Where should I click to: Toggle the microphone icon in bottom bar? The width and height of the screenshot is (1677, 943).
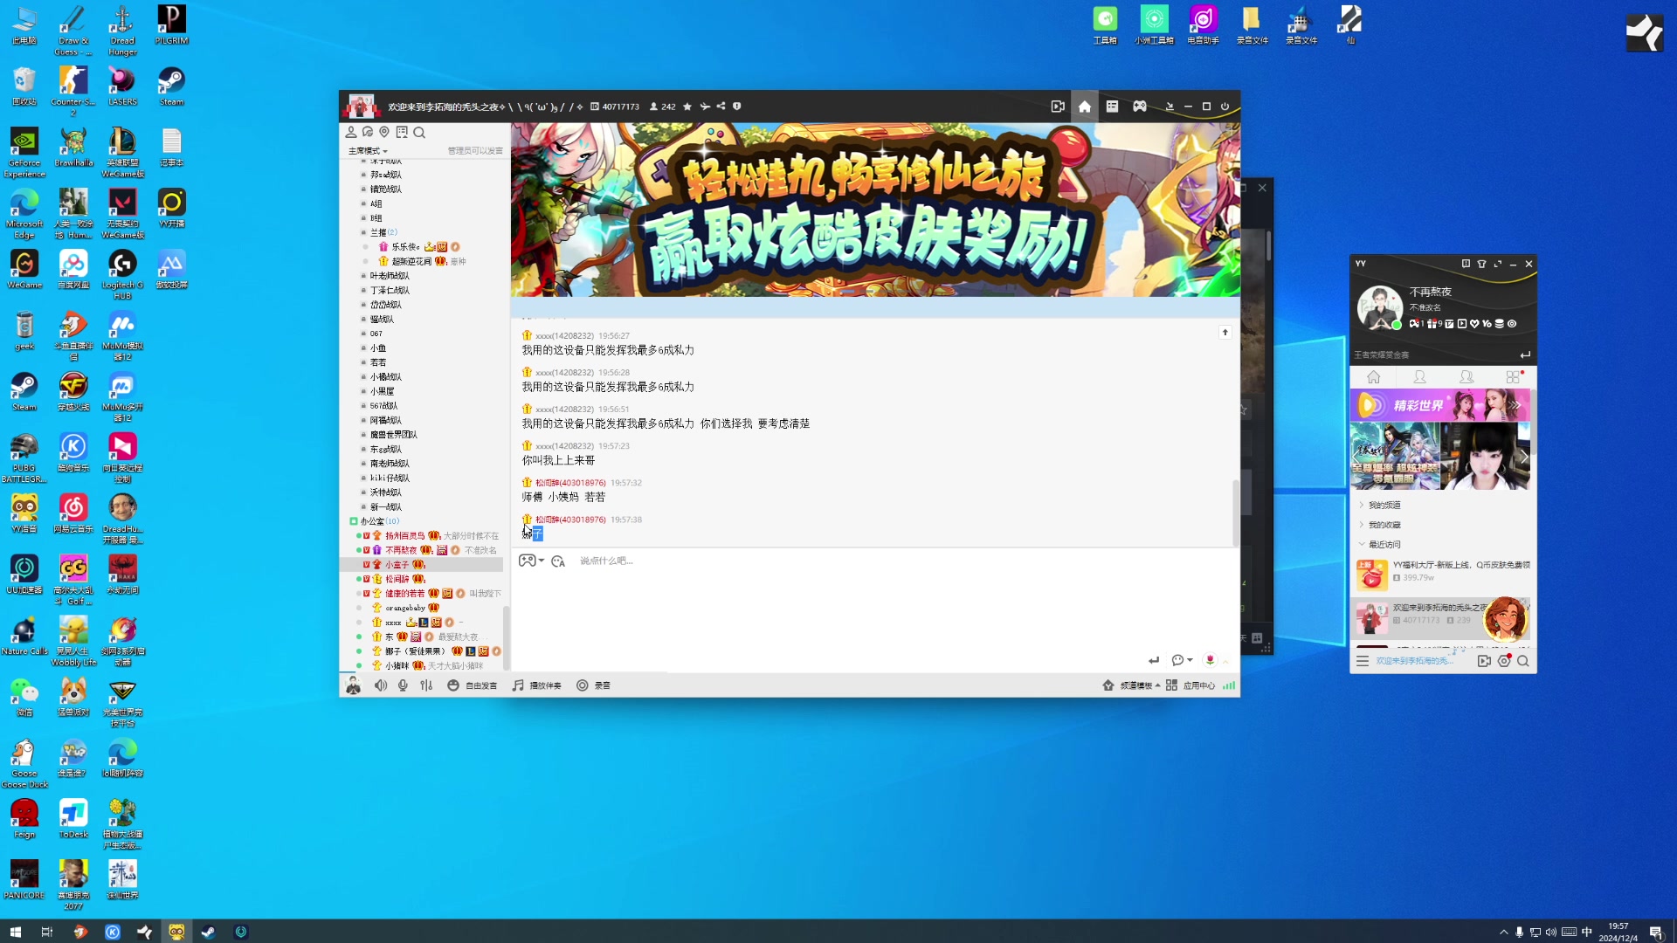(403, 685)
